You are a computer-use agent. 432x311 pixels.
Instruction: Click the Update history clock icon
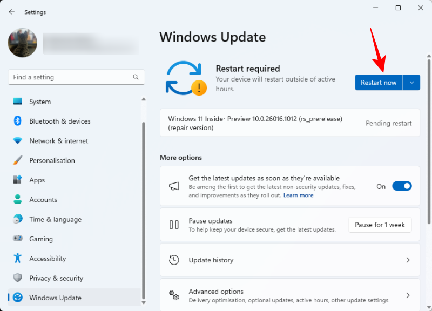pyautogui.click(x=174, y=260)
